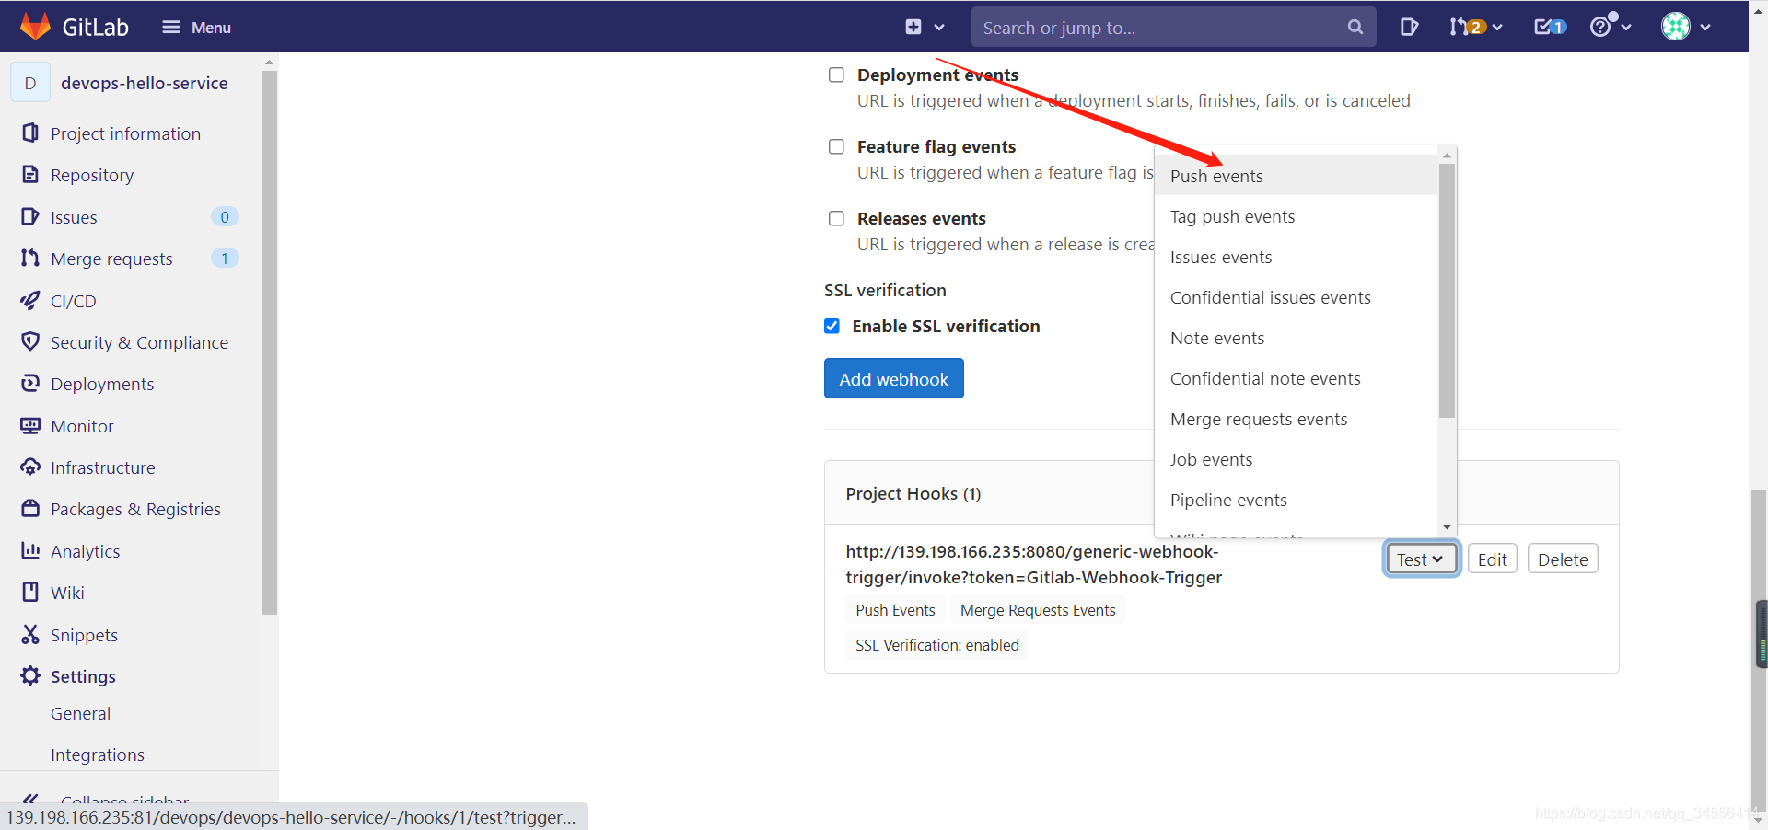Select the Packages & Registries icon
The width and height of the screenshot is (1768, 830).
pos(30,508)
